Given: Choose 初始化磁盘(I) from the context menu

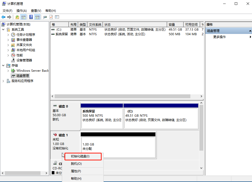Looking at the screenshot, I should (x=80, y=156).
